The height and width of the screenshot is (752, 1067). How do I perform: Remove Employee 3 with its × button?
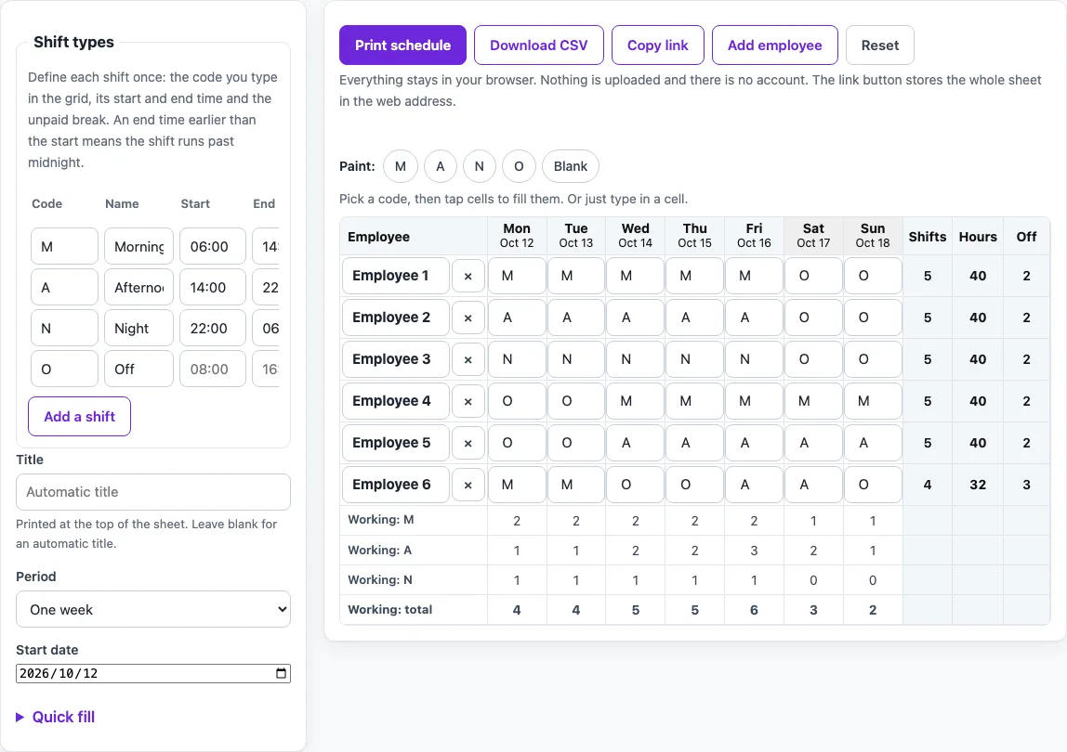(468, 359)
